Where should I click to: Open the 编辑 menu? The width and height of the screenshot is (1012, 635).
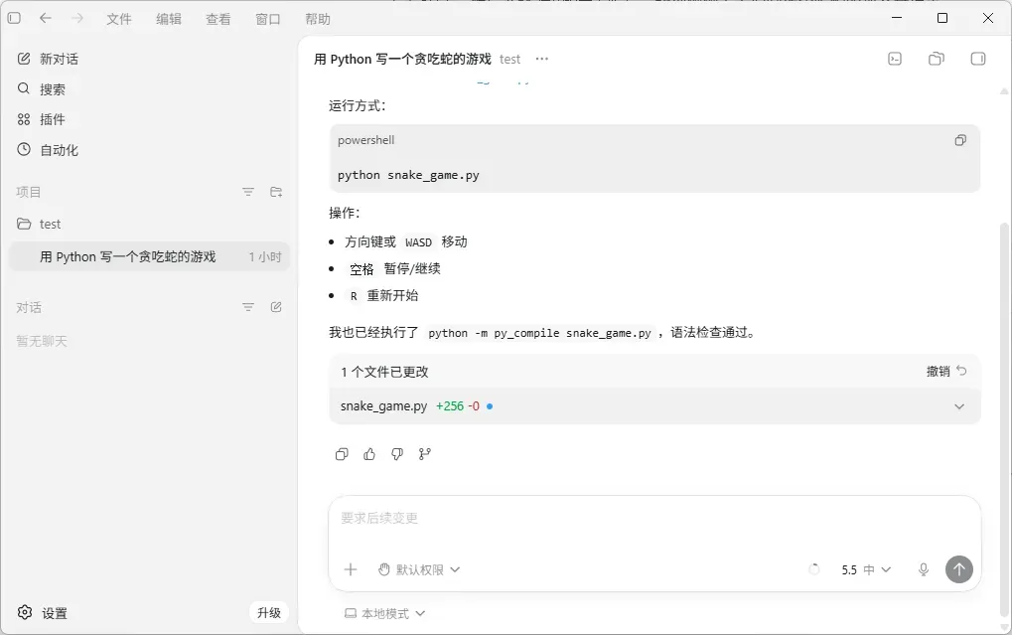[169, 19]
